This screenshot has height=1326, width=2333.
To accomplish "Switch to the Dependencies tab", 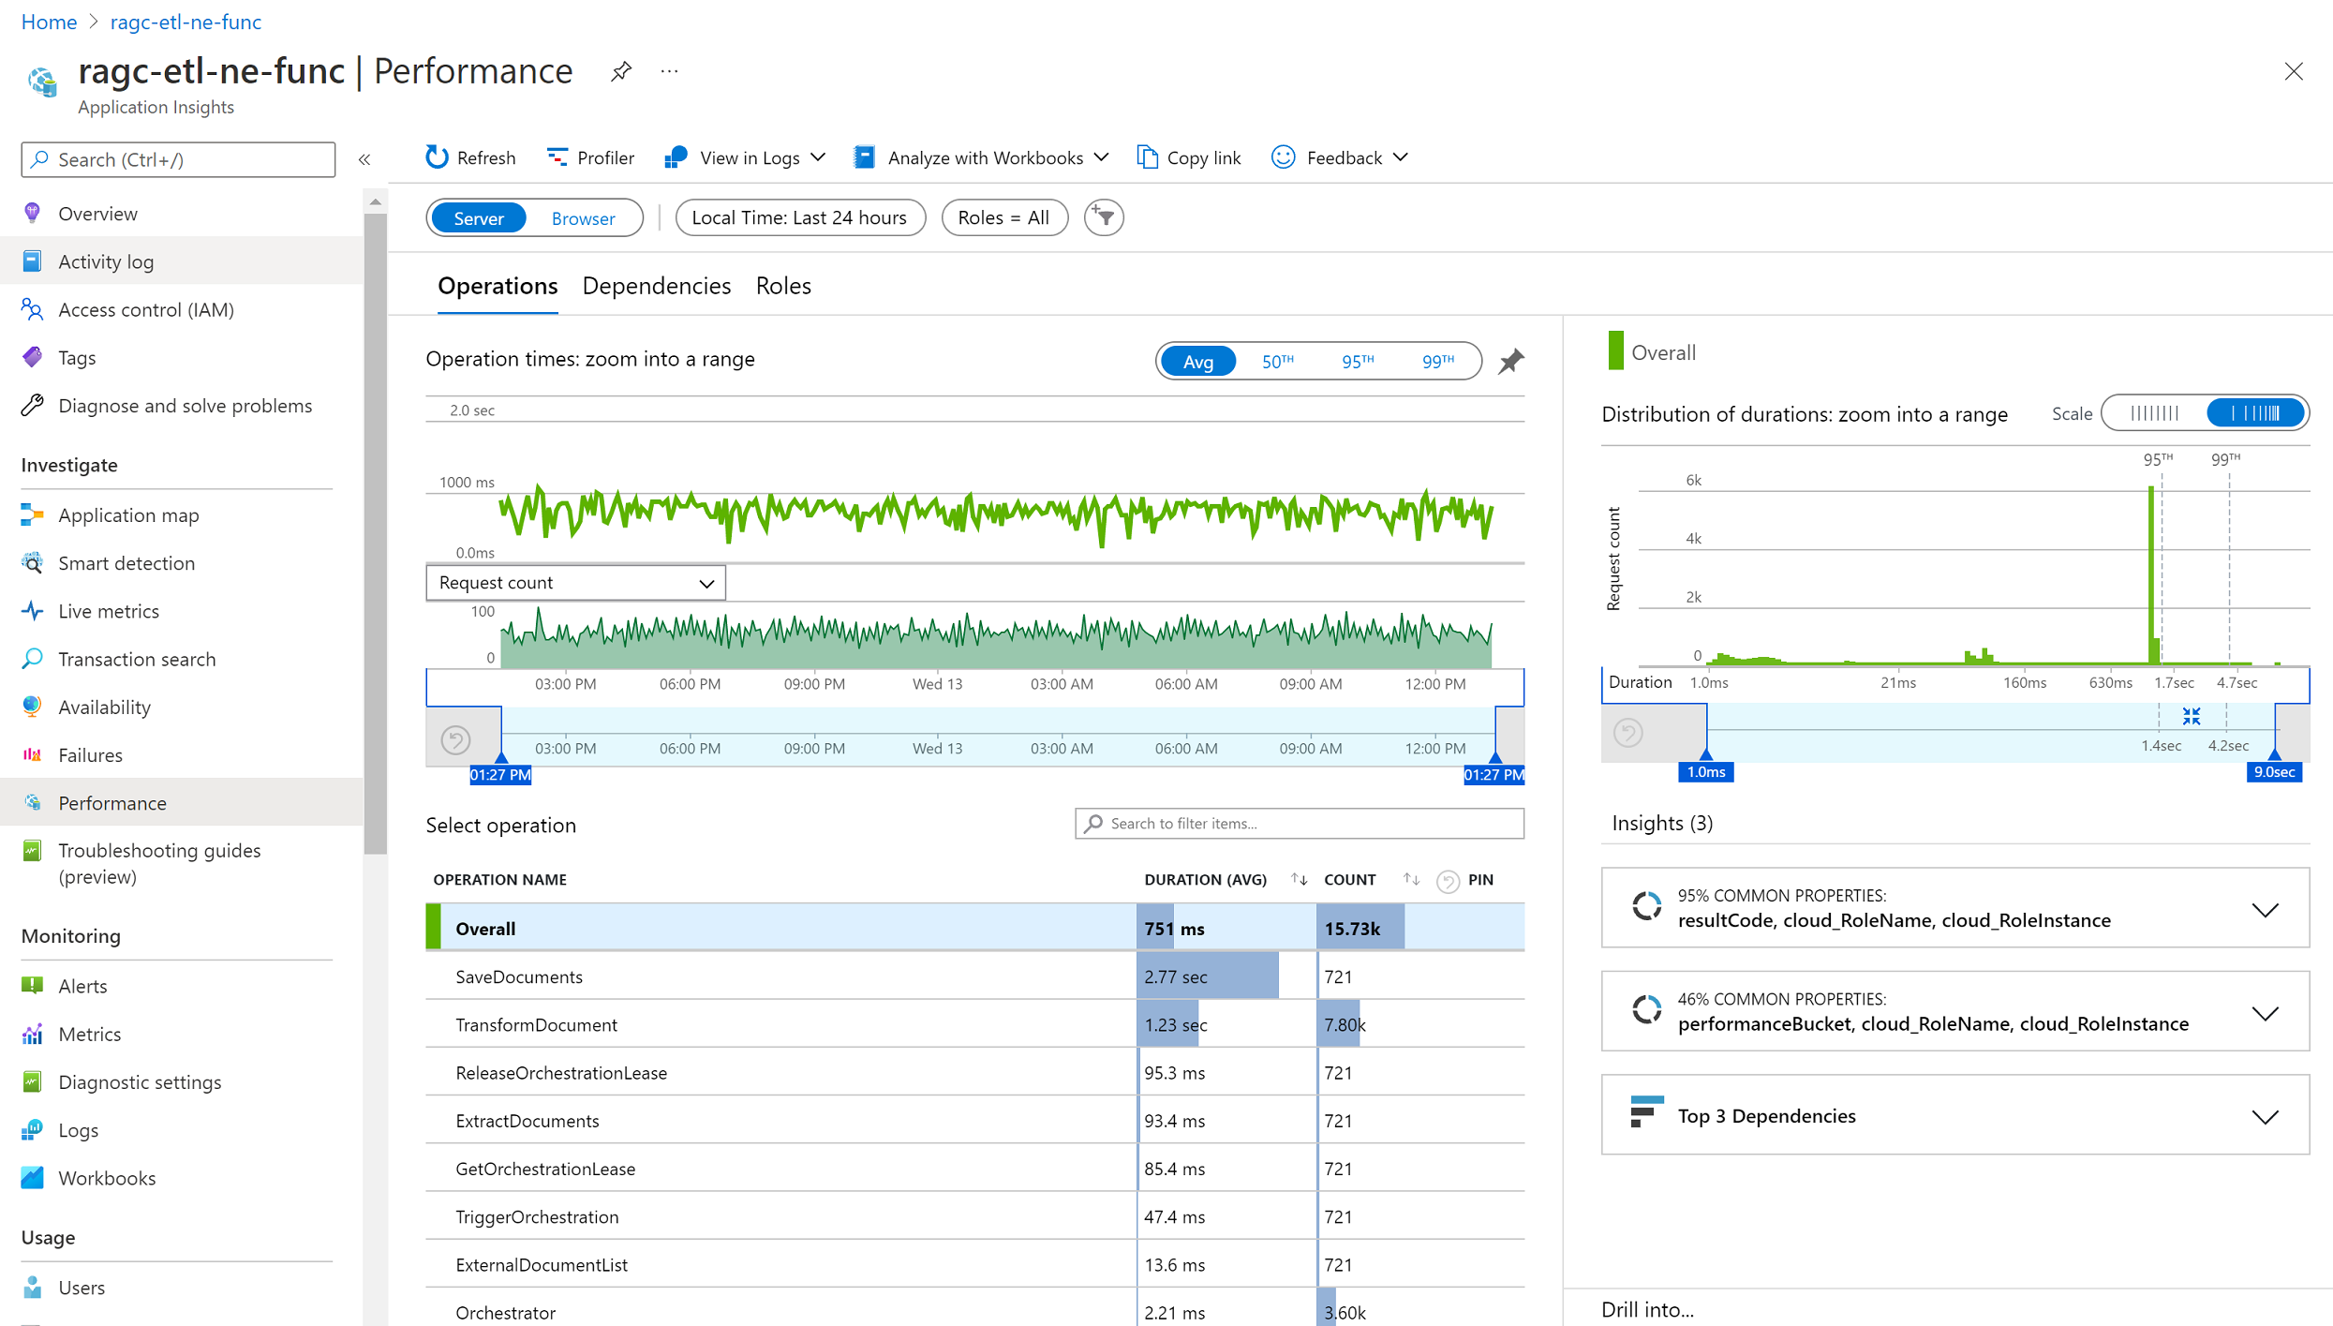I will point(656,286).
